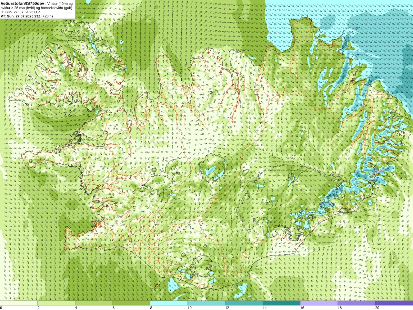This screenshot has width=413, height=310.
Task: Click the legend label '8'
Action: (x=151, y=308)
